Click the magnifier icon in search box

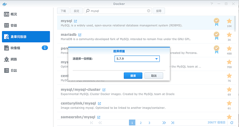click(x=88, y=11)
